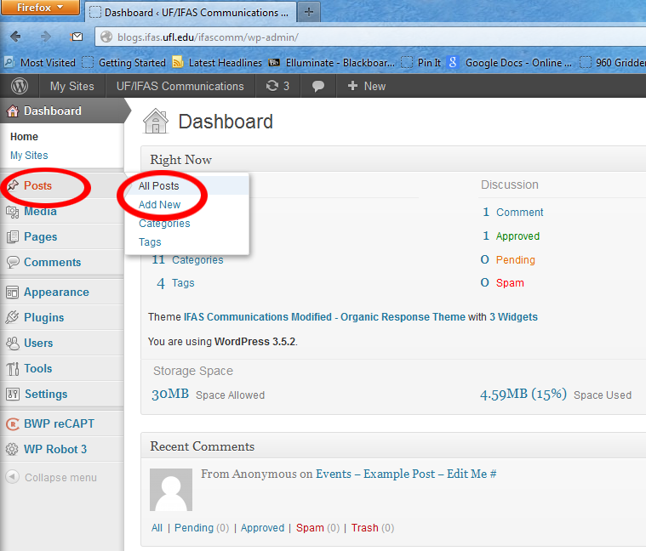Click the WordPress logo in admin bar

click(x=20, y=86)
